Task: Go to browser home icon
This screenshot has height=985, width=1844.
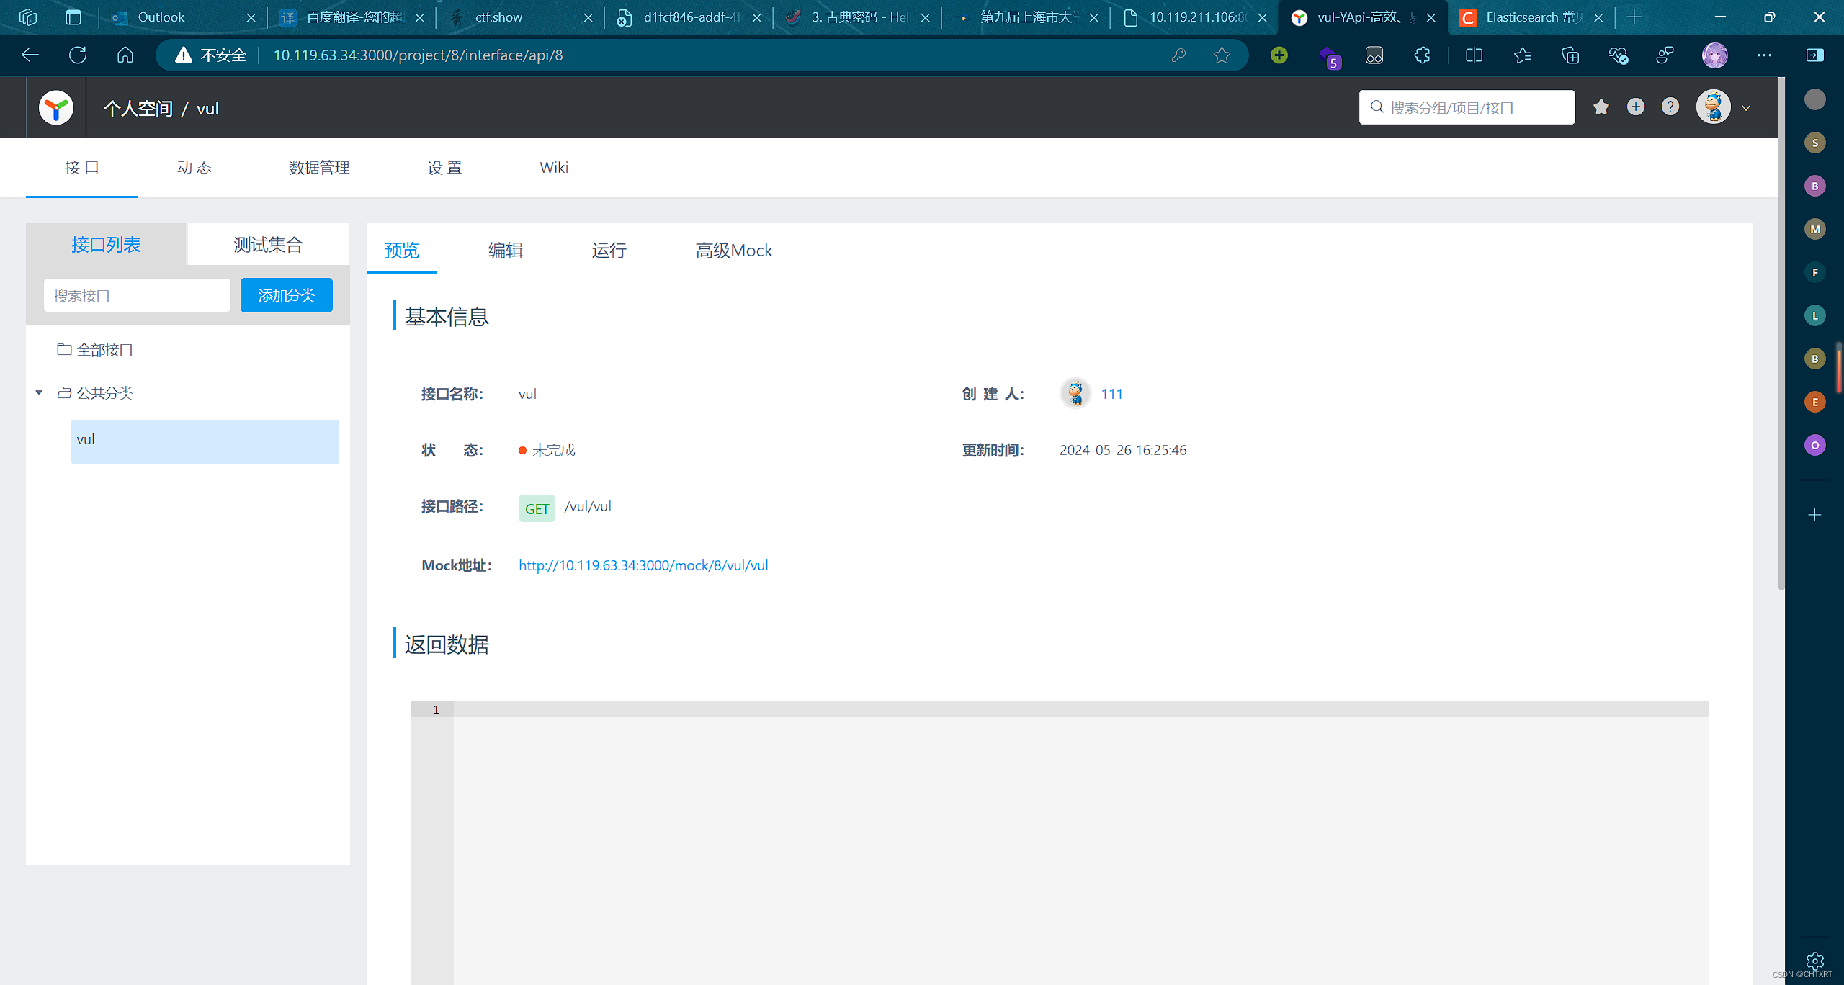Action: (x=125, y=55)
